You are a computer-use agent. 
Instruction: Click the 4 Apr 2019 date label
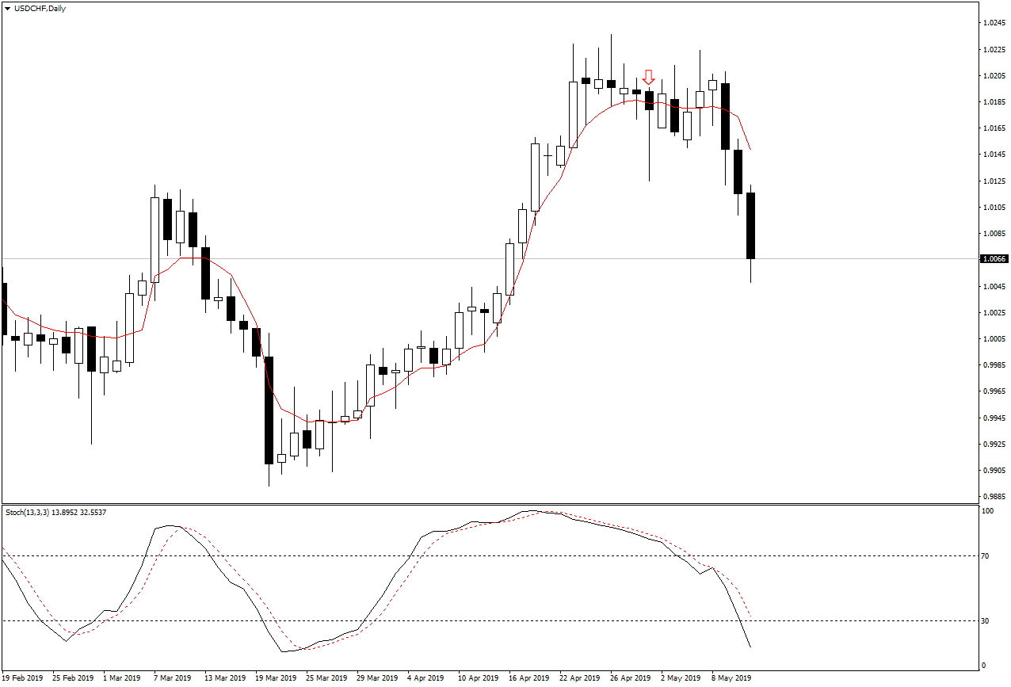point(425,678)
